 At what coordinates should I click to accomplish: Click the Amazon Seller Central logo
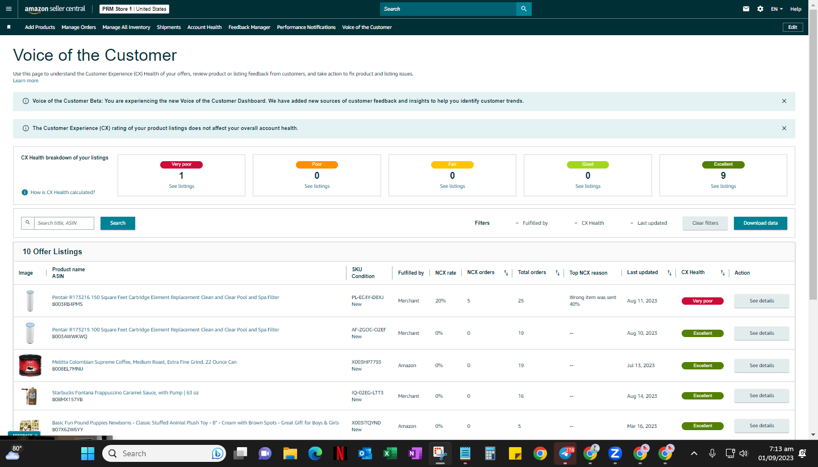tap(55, 9)
